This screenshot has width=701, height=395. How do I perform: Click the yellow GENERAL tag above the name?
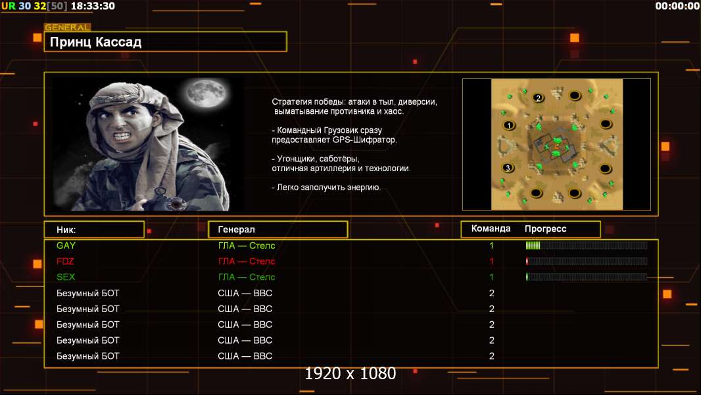tap(67, 28)
